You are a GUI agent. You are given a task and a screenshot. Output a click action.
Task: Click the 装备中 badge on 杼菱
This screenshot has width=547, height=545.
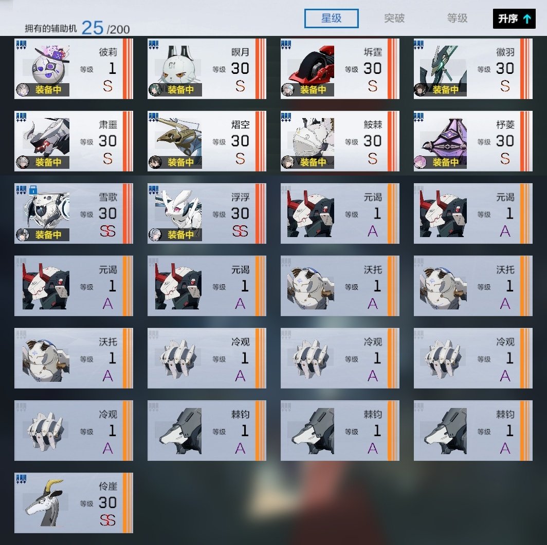440,162
